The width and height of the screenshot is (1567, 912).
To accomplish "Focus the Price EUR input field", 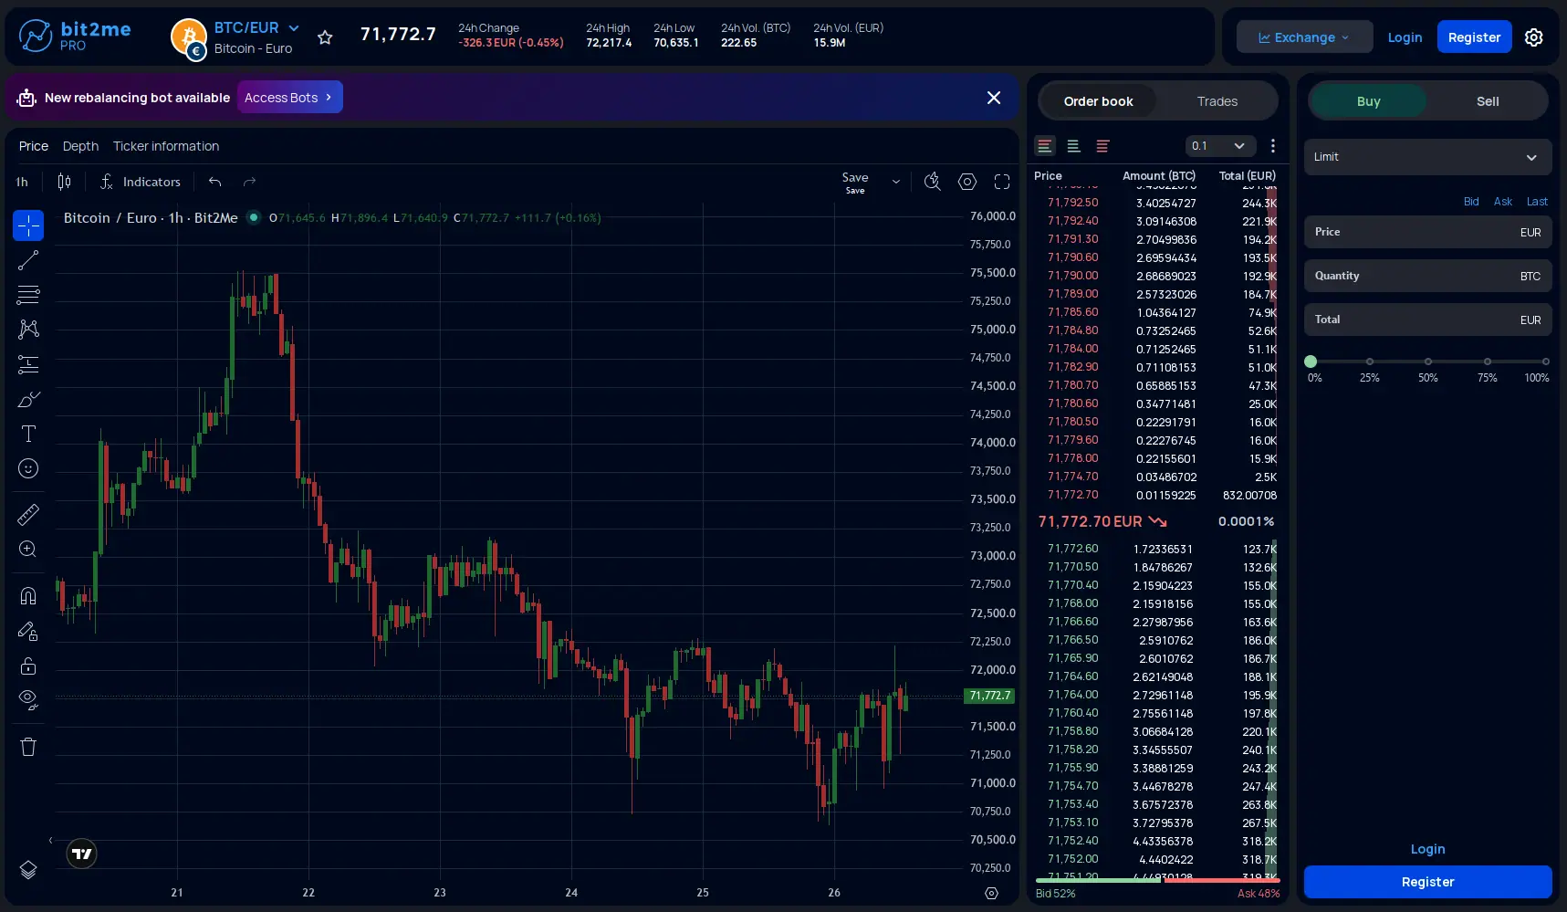I will click(1427, 232).
